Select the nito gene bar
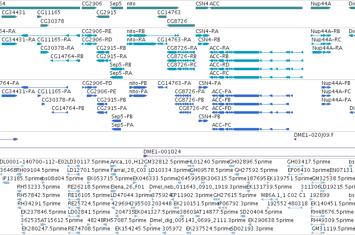The height and width of the screenshot is (235, 355). point(153,8)
